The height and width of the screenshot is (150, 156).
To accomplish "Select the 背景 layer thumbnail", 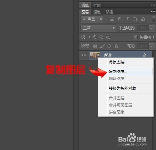I will (x=95, y=55).
